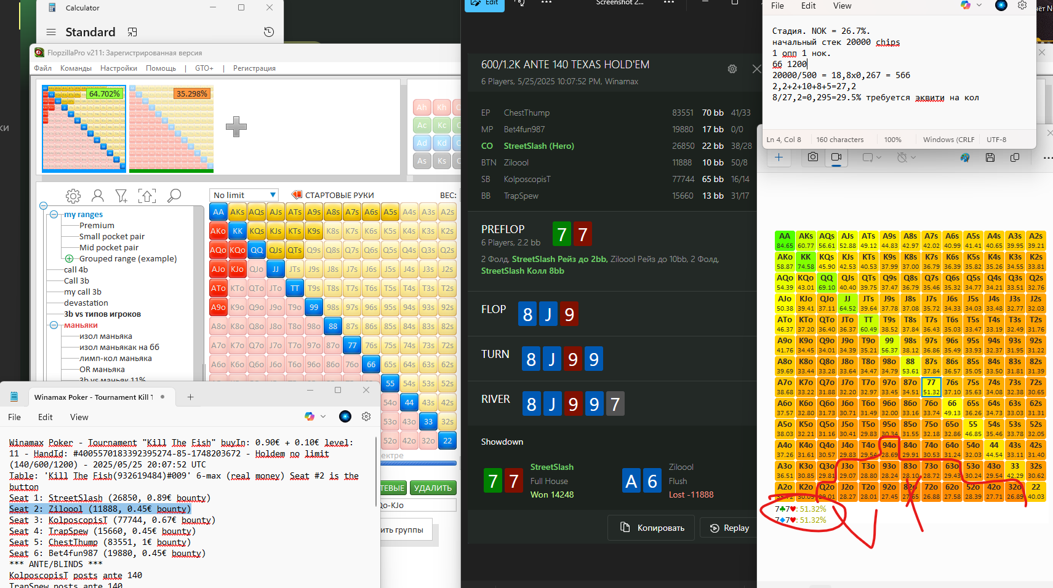Open Flopzilla range settings gear icon
The height and width of the screenshot is (588, 1053).
(73, 196)
